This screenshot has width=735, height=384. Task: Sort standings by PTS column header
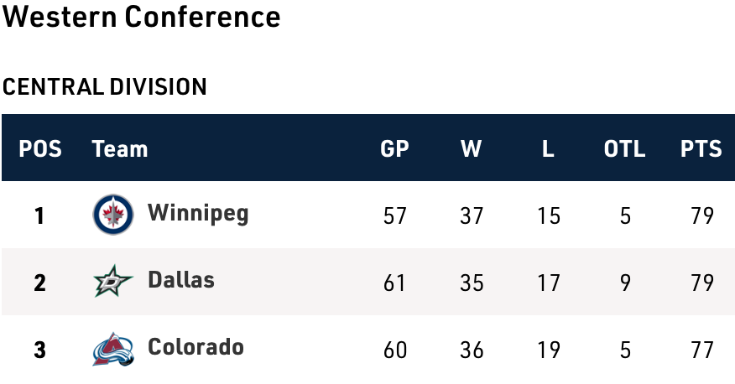(x=701, y=149)
